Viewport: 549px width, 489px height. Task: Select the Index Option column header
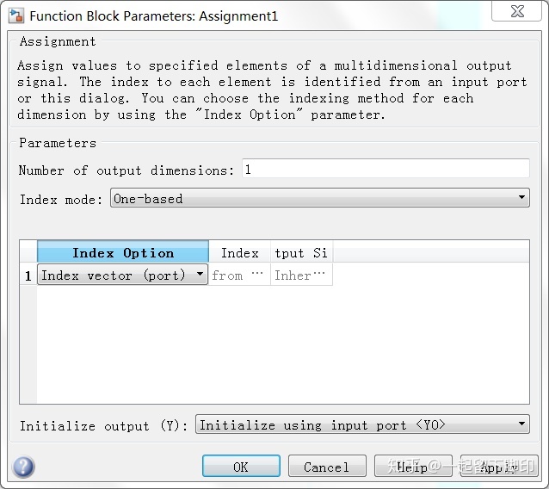pyautogui.click(x=123, y=252)
